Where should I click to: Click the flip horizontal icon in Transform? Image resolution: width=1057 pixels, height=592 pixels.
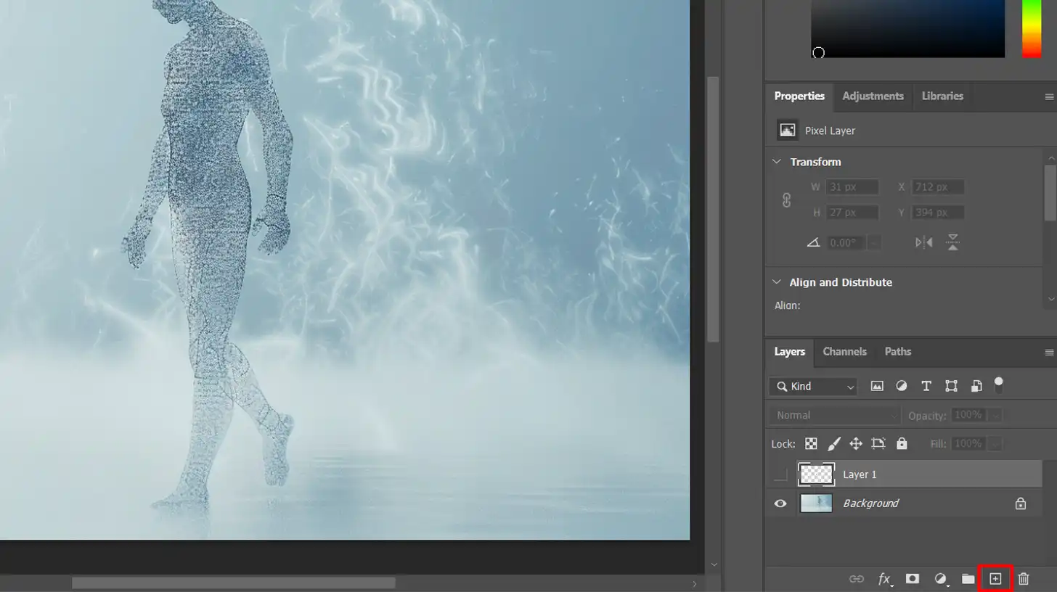click(924, 242)
